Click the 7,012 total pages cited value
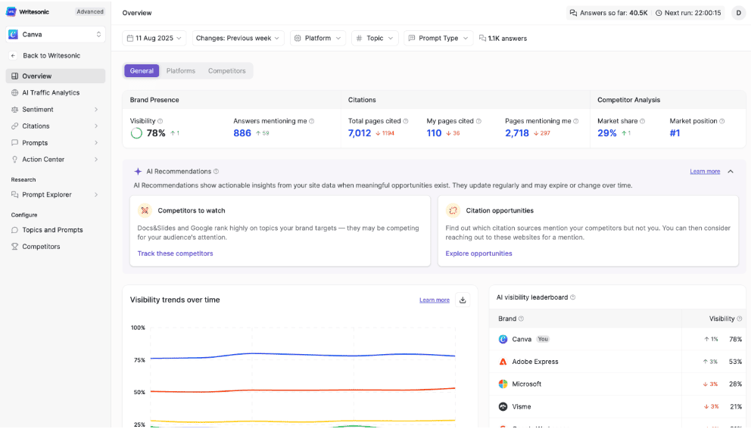The image size is (751, 429). pyautogui.click(x=360, y=133)
